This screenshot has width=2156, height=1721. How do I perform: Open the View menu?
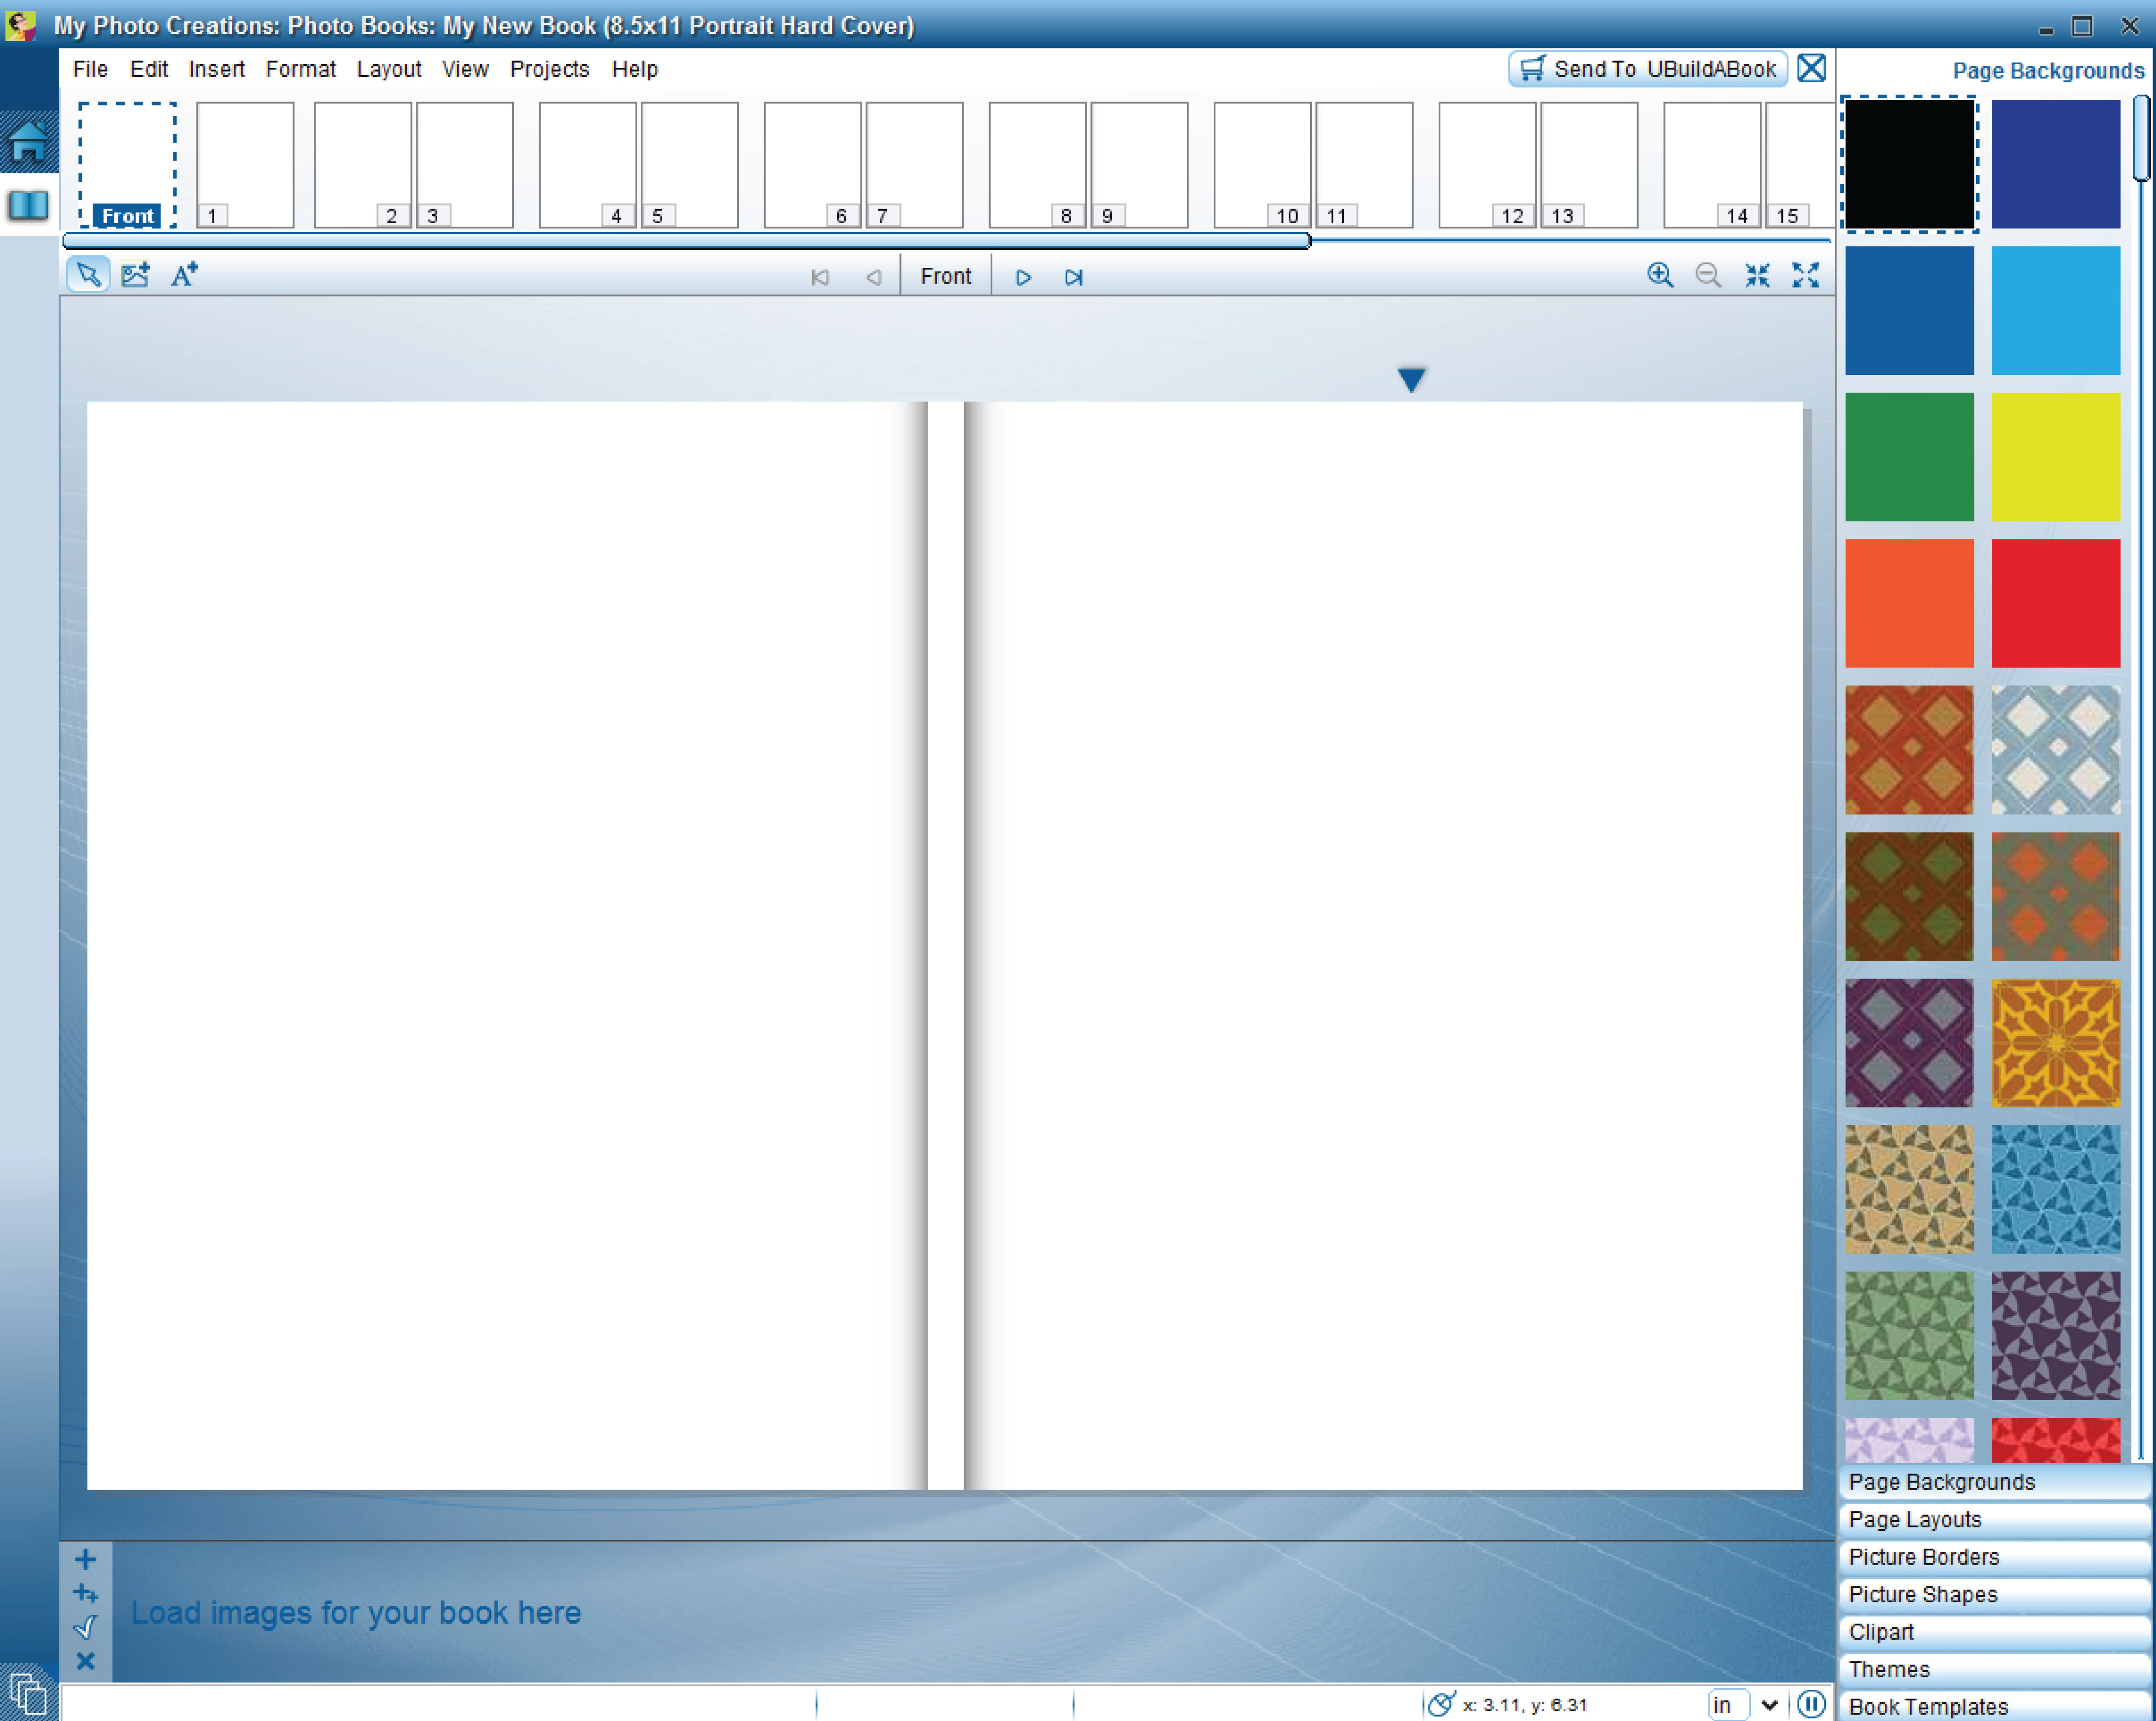[465, 69]
